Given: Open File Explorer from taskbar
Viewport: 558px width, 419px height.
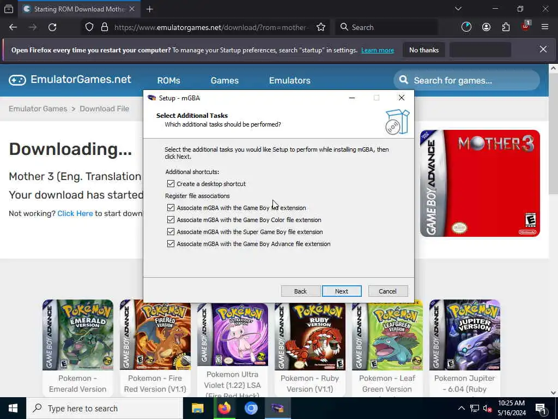Looking at the screenshot, I should click(x=197, y=408).
